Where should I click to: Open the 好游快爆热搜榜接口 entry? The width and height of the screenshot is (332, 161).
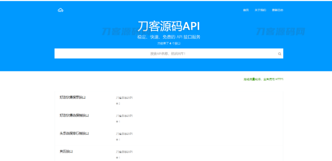(x=74, y=115)
